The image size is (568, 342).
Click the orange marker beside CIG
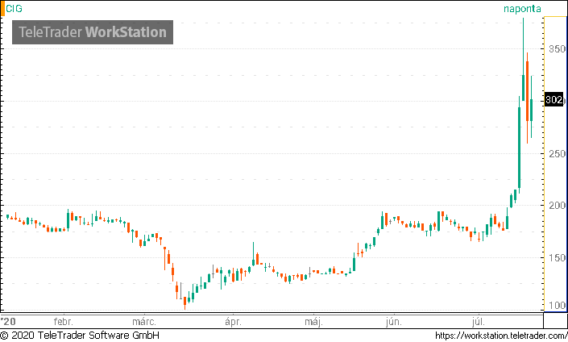click(x=2, y=8)
